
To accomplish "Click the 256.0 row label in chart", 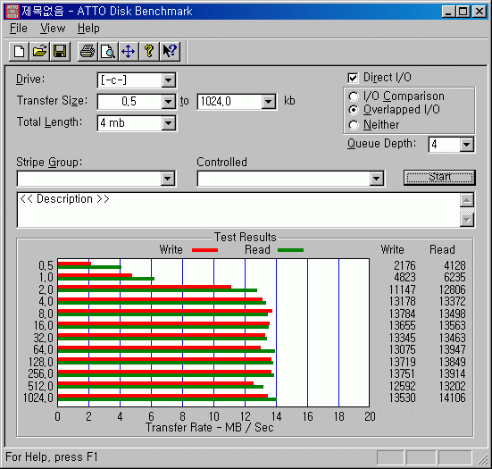I will tap(41, 373).
